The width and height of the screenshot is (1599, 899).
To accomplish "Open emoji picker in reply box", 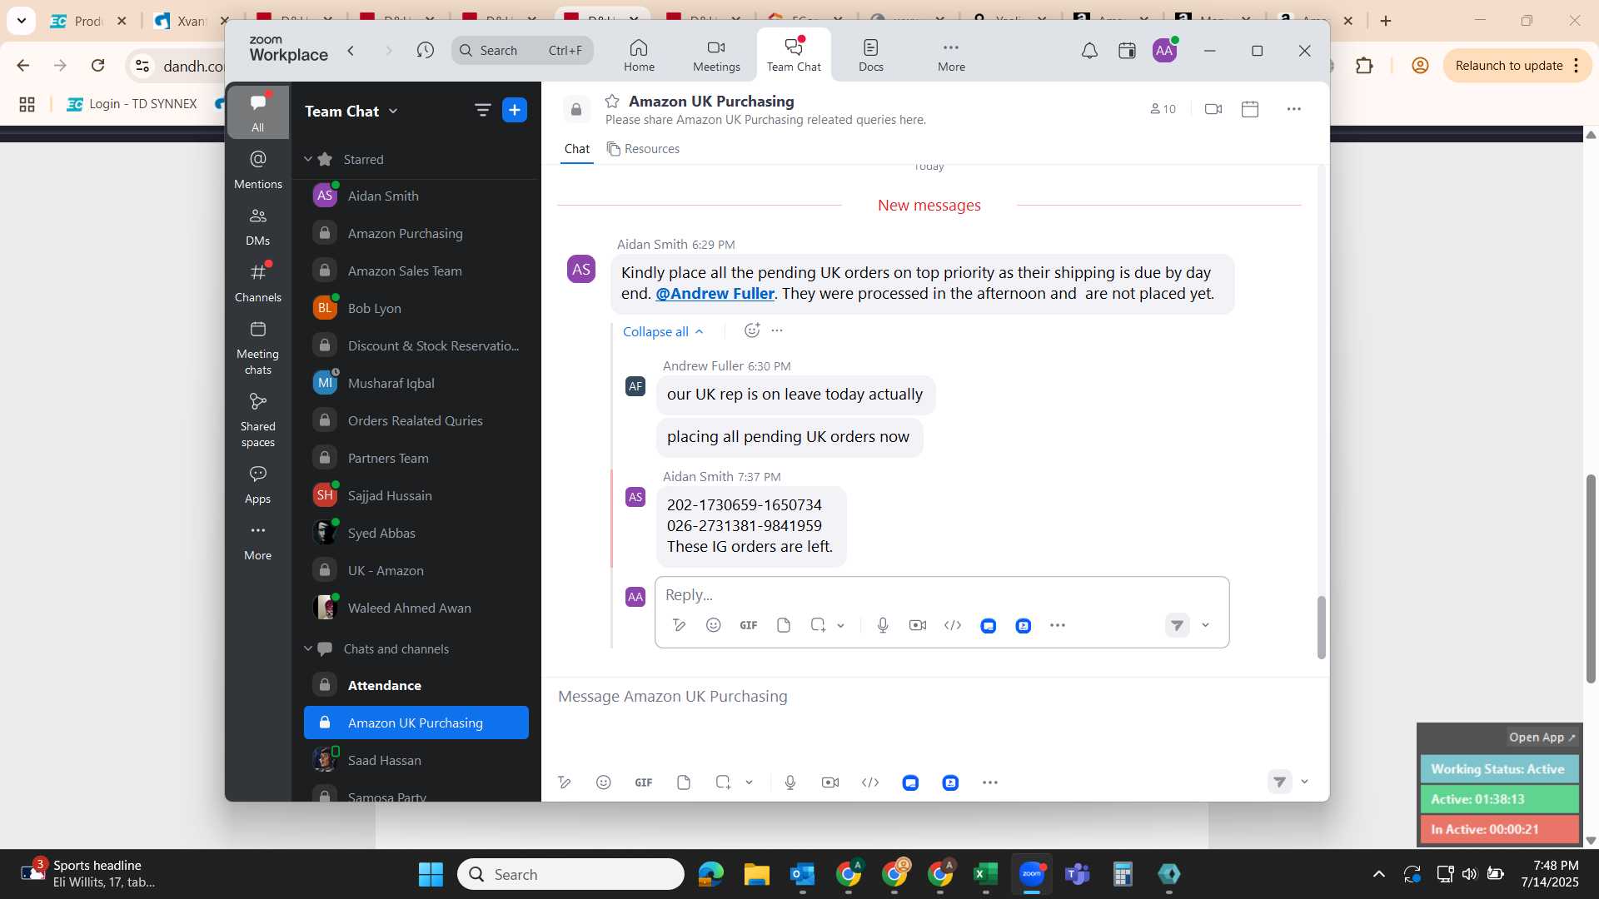I will tap(714, 625).
